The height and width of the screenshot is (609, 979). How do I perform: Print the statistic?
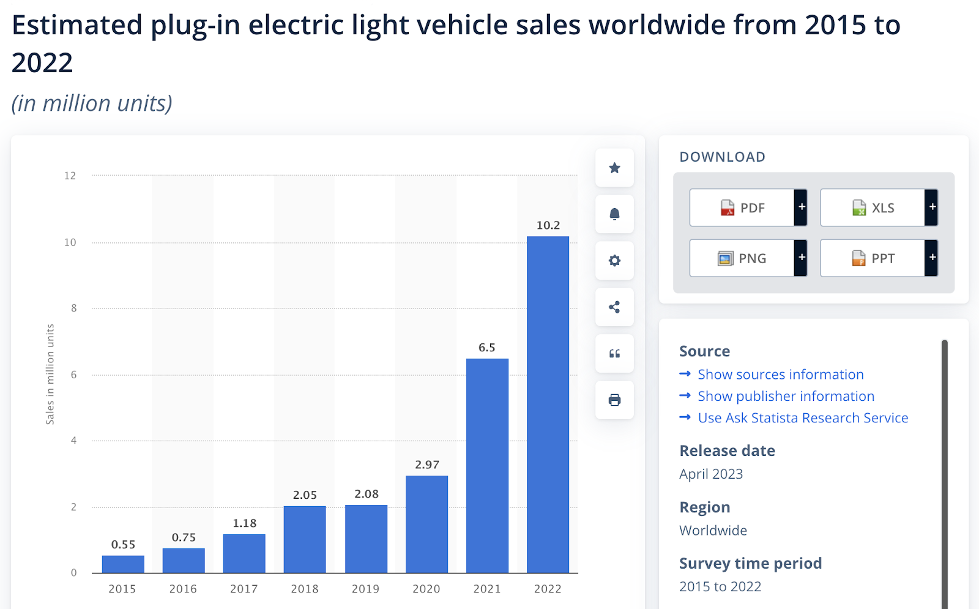(x=614, y=400)
